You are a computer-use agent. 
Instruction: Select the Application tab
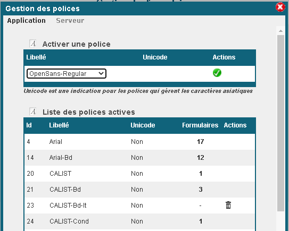[x=27, y=21]
